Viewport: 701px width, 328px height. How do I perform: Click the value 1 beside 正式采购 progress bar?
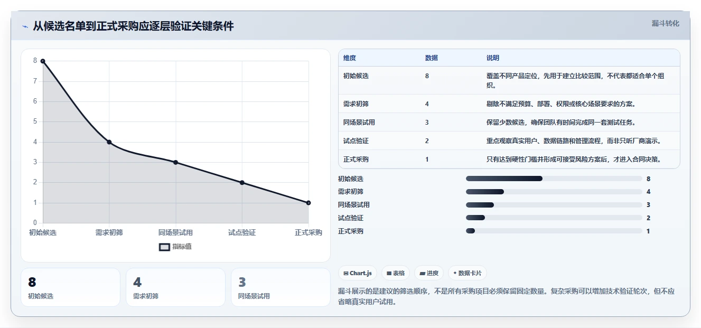click(x=648, y=231)
